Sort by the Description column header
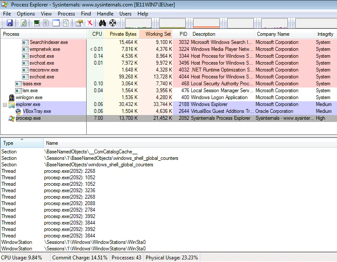The height and width of the screenshot is (262, 337). 222,34
